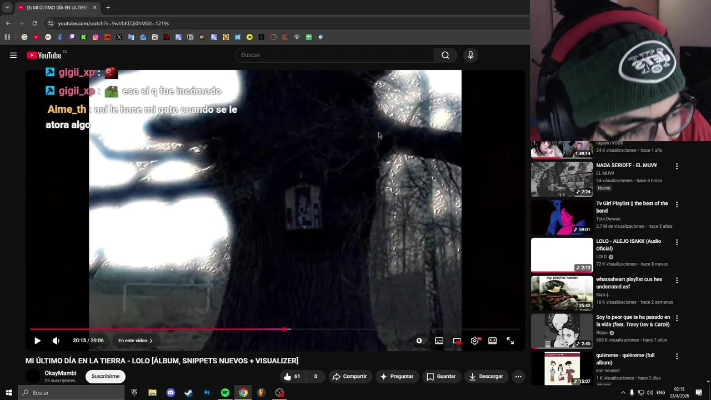The width and height of the screenshot is (711, 400).
Task: Click the Preguntar button
Action: pos(397,376)
